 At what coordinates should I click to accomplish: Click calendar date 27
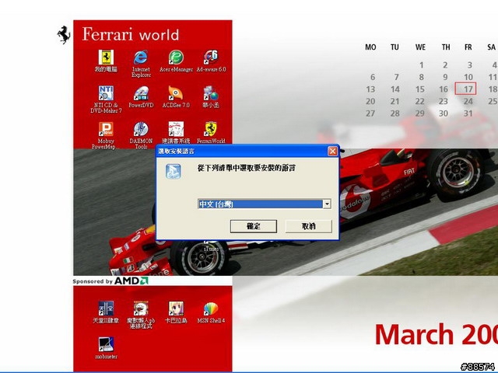[370, 113]
